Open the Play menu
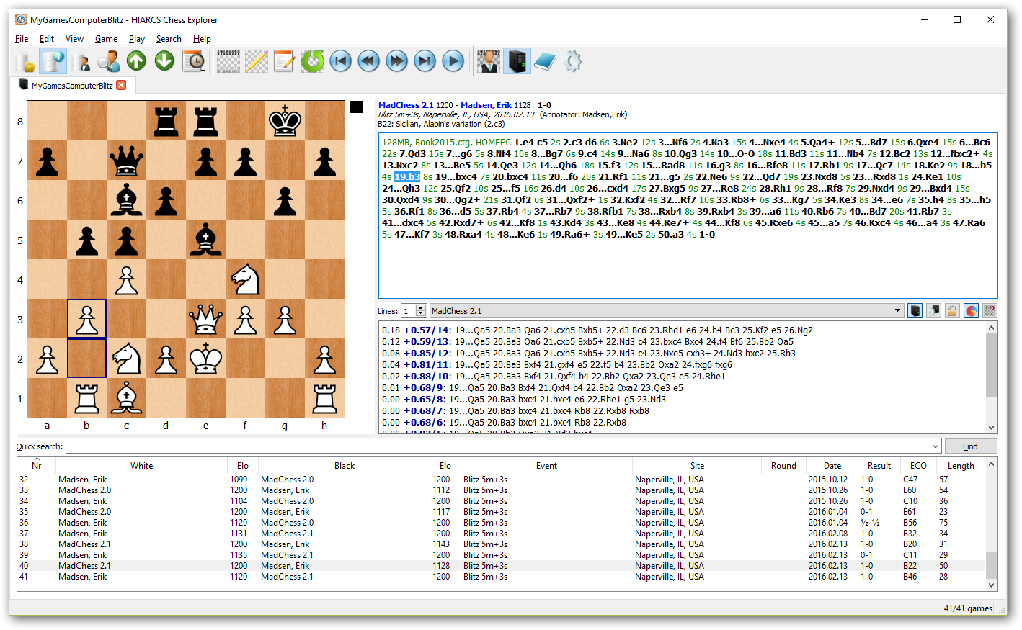Image resolution: width=1022 pixels, height=630 pixels. click(137, 39)
